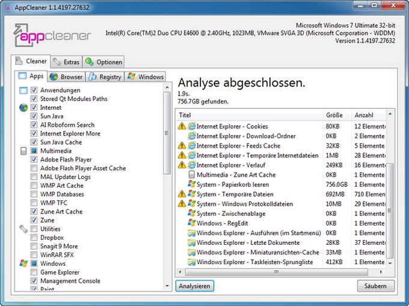Image resolution: width=409 pixels, height=306 pixels.
Task: Click folder icon of Miniaturansichten-Cache row
Action: pos(192,252)
